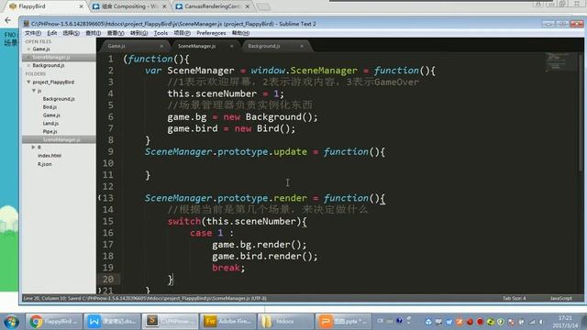
Task: Open the system tray clock showing 17:21
Action: [x=565, y=322]
